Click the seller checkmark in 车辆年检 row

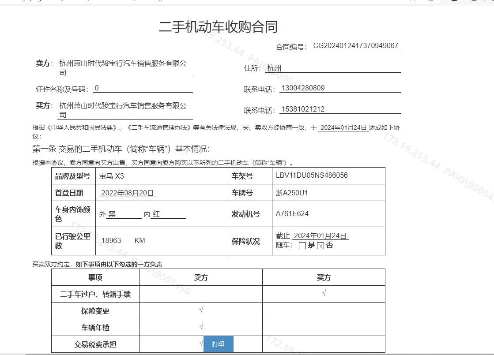201,327
